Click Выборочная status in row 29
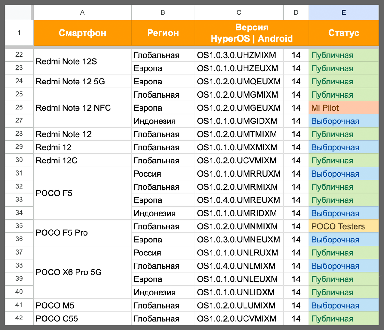This screenshot has height=330, width=384. pyautogui.click(x=344, y=147)
